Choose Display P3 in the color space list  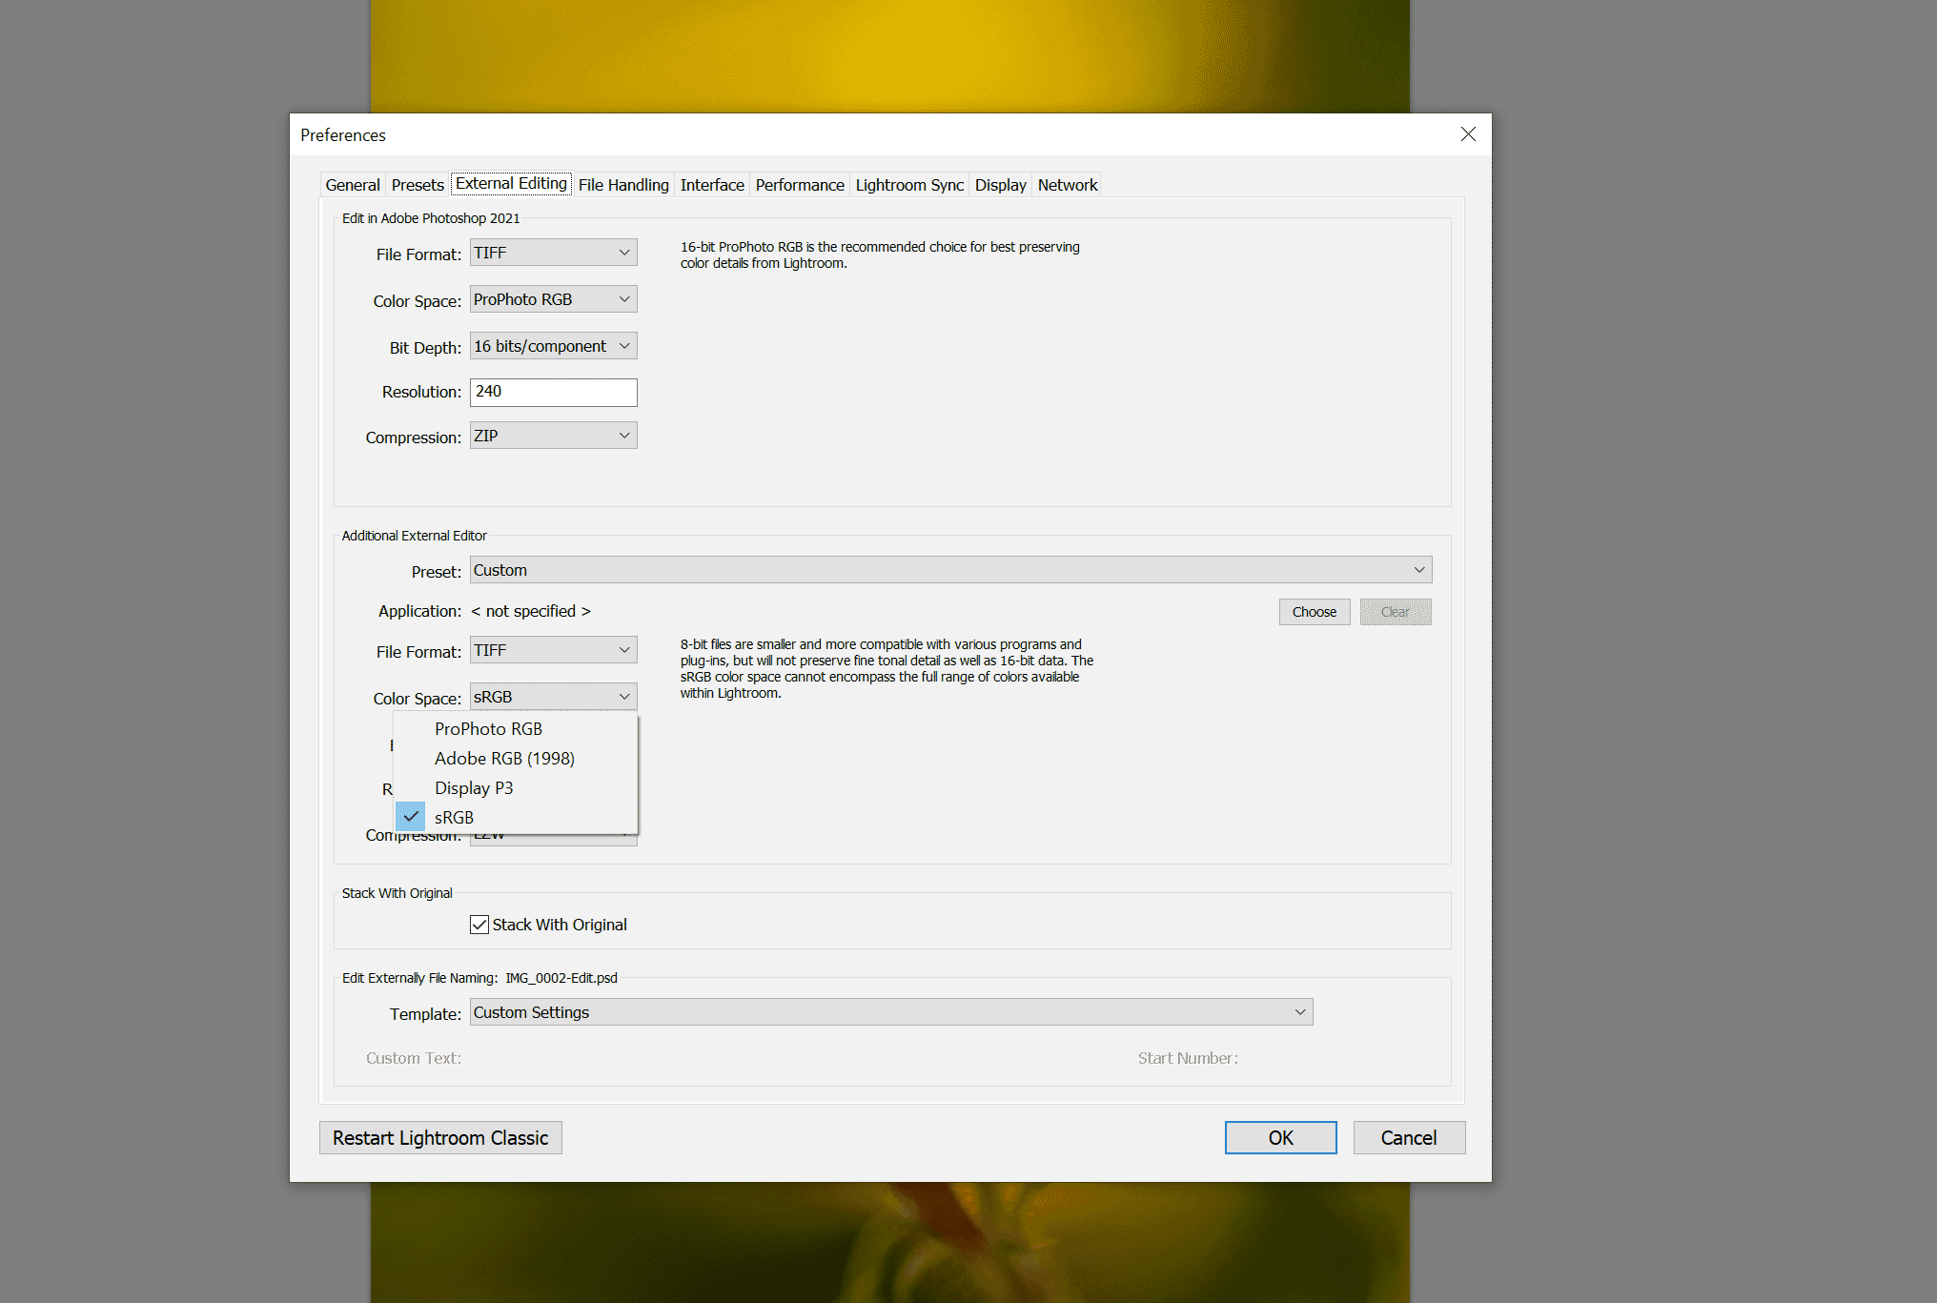coord(474,787)
